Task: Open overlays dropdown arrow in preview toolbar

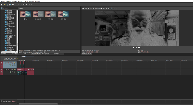Action: (106, 9)
